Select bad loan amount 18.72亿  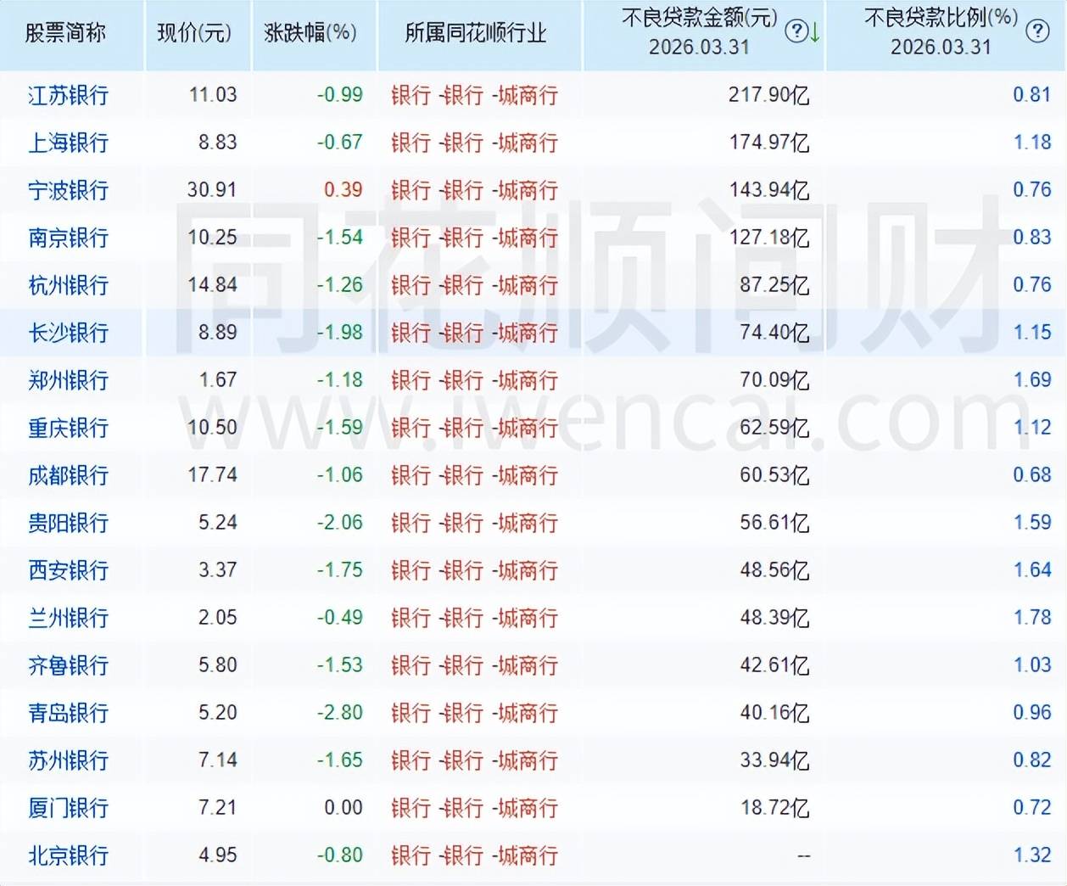point(774,808)
